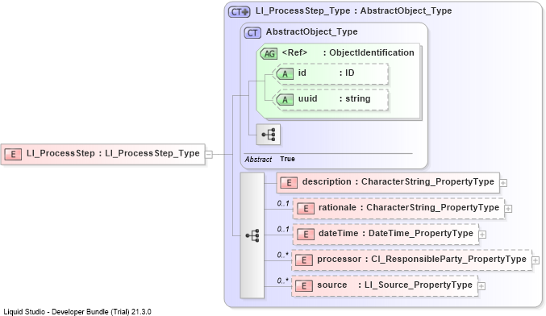Expand the dateTime element
Viewport: 546px width, 316px height.
tap(482, 235)
